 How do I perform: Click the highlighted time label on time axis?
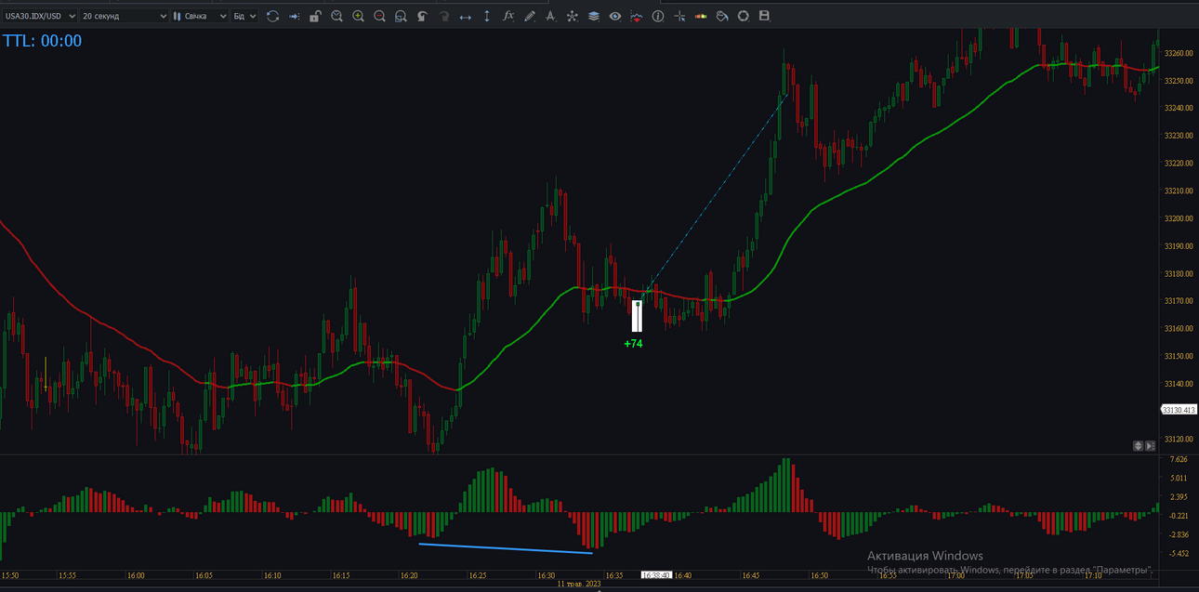(x=656, y=576)
